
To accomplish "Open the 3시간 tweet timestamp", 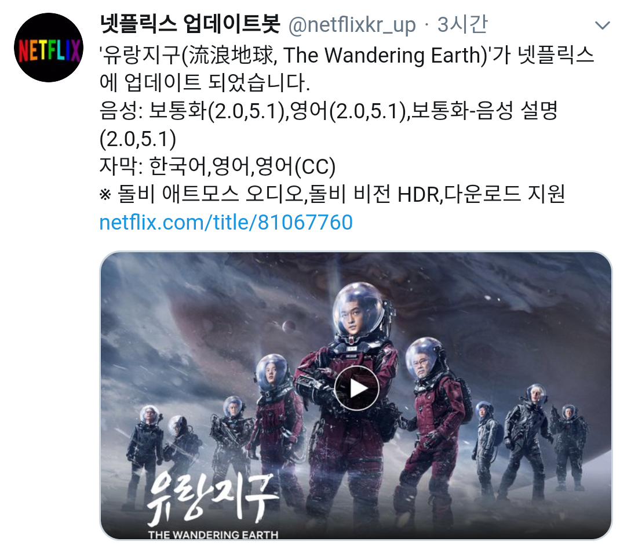I will coord(462,24).
